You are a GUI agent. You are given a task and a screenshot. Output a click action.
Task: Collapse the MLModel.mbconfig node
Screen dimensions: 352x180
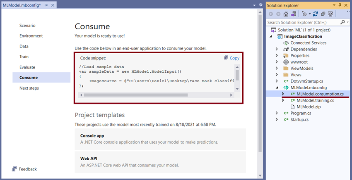[x=277, y=88]
